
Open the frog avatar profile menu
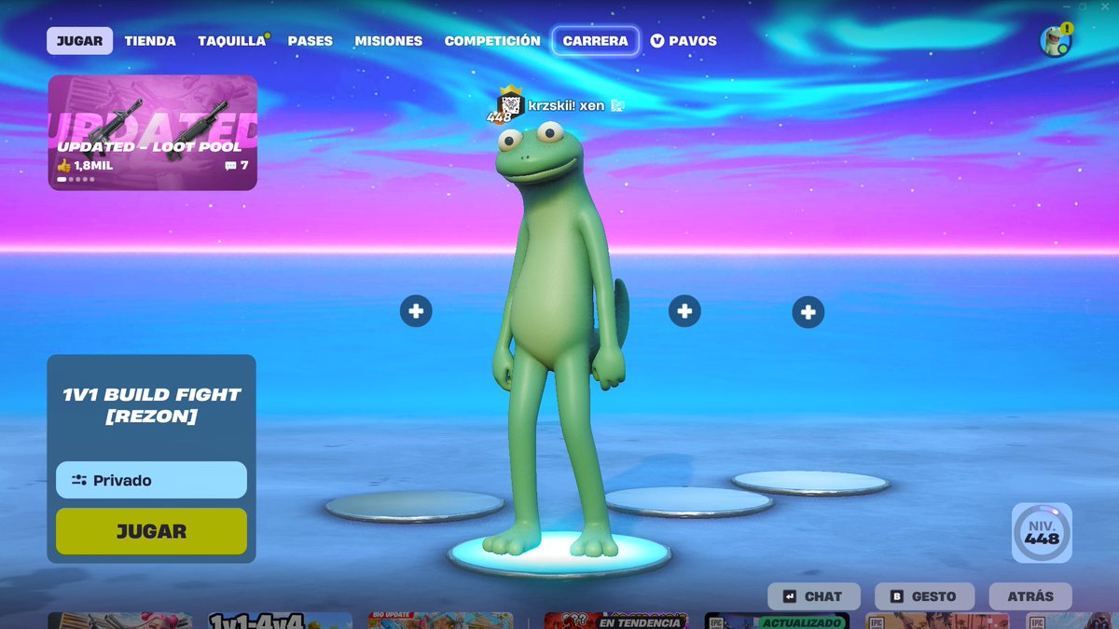pos(1055,41)
